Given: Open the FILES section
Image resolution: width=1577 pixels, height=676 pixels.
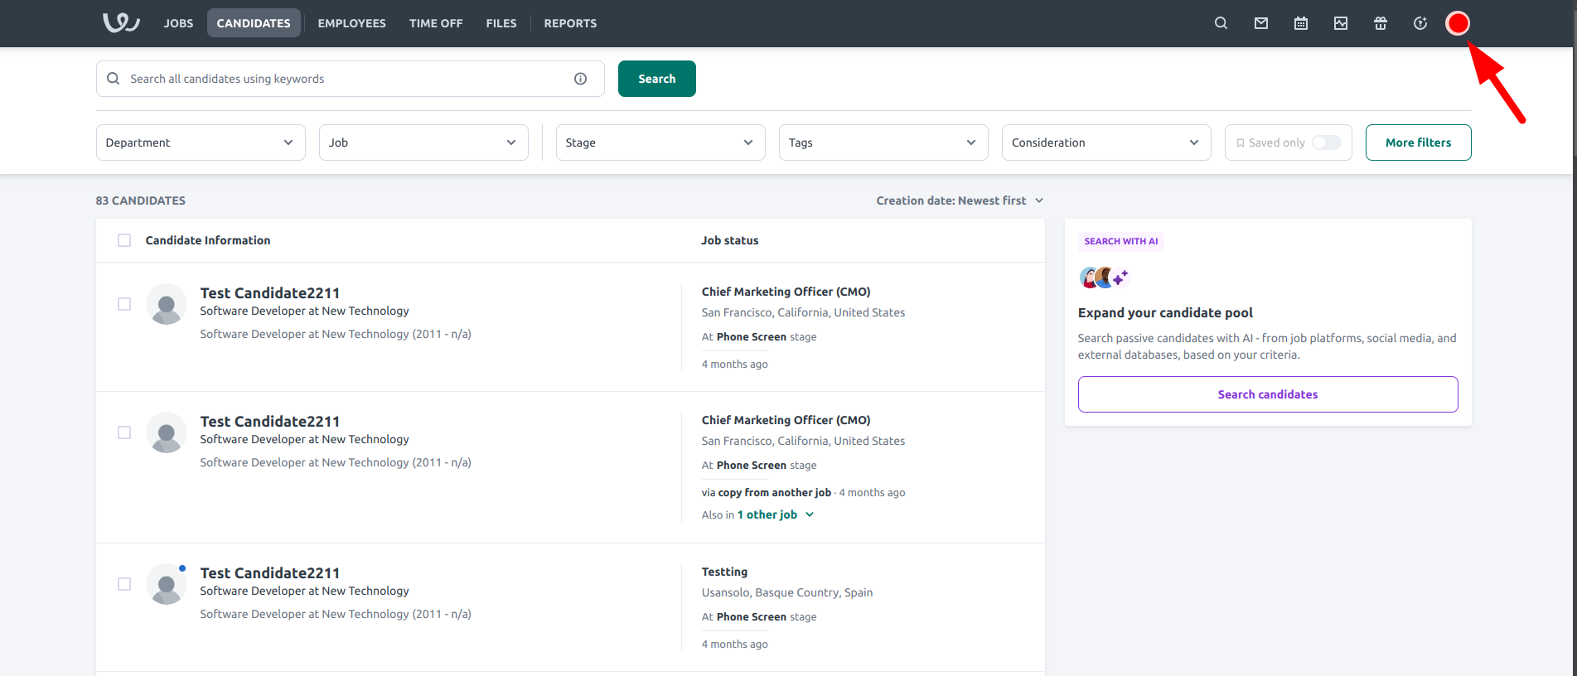Looking at the screenshot, I should pos(501,23).
